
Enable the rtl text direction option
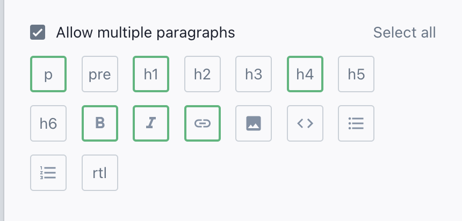pos(100,173)
